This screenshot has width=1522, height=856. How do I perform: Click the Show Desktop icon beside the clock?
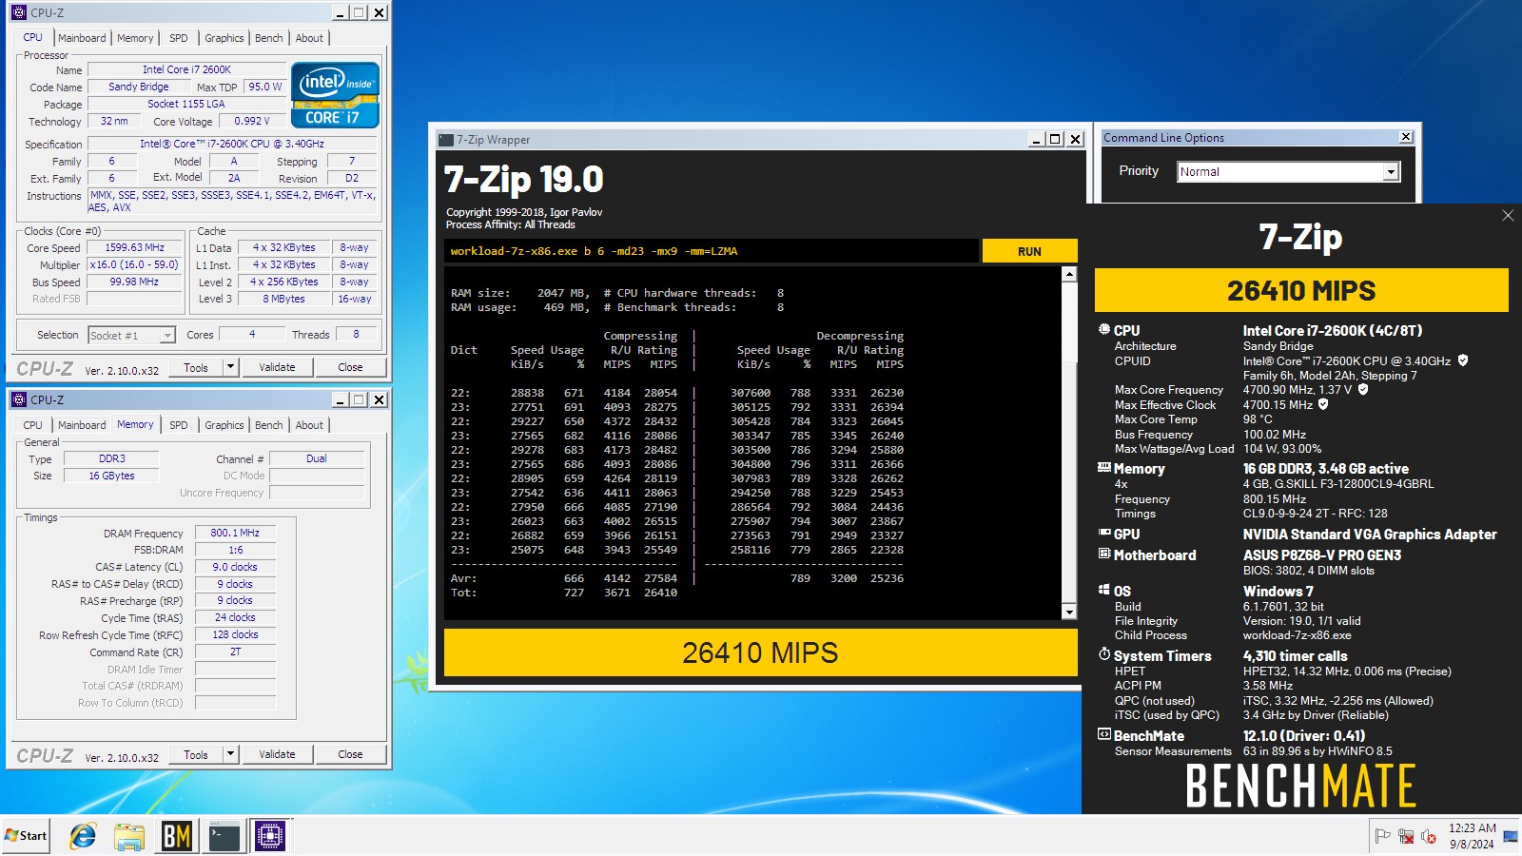[x=1511, y=836]
